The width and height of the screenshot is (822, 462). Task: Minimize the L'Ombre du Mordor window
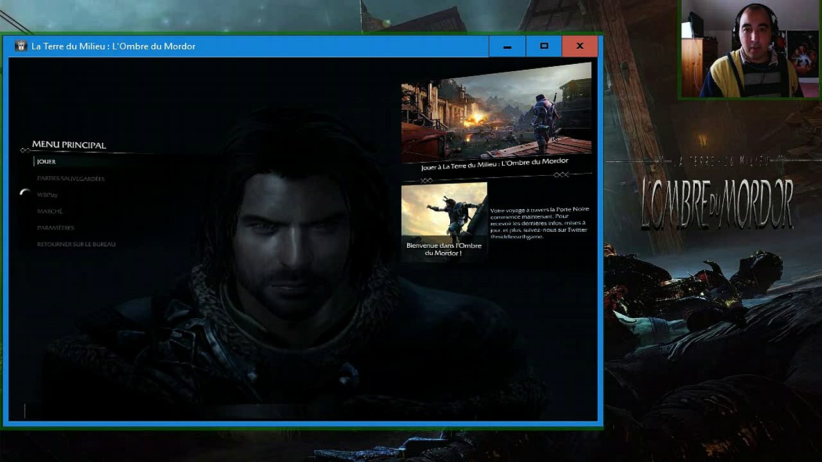(507, 46)
